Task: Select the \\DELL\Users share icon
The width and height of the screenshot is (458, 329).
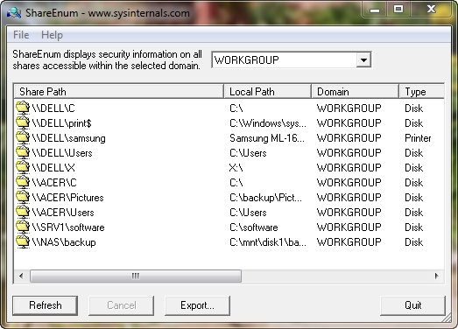Action: pos(23,152)
